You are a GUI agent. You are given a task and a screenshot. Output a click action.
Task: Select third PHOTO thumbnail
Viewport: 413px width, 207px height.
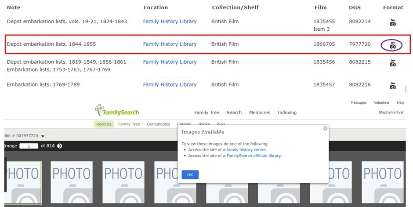(123, 182)
